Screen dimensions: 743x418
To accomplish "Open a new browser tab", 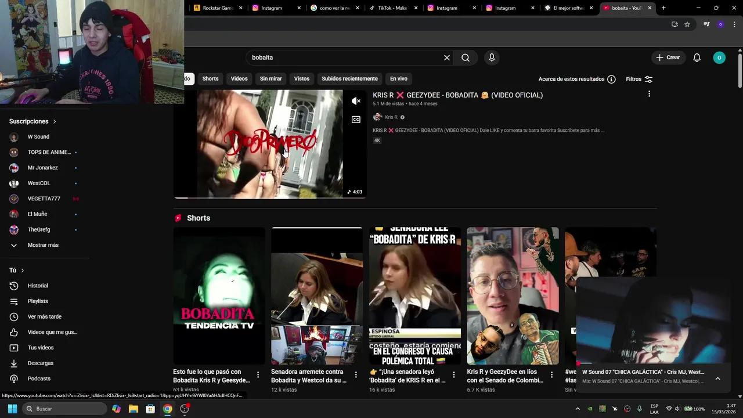I will click(x=663, y=8).
